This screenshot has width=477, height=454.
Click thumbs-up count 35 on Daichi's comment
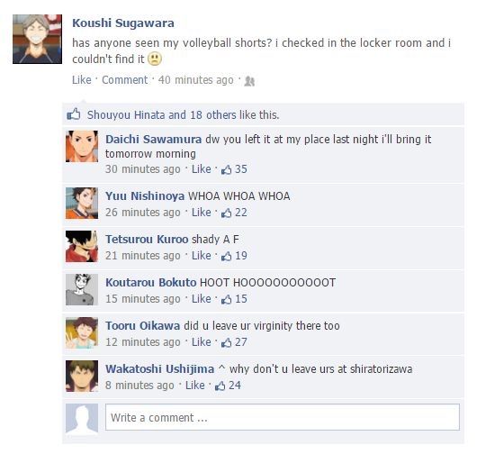pyautogui.click(x=234, y=169)
